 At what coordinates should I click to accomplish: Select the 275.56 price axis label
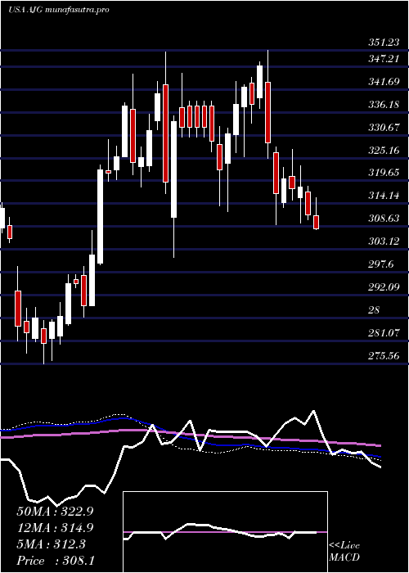click(x=384, y=355)
